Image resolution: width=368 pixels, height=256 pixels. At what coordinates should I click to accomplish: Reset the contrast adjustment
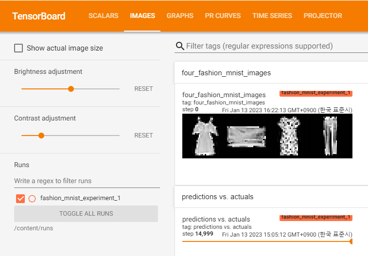pyautogui.click(x=143, y=136)
